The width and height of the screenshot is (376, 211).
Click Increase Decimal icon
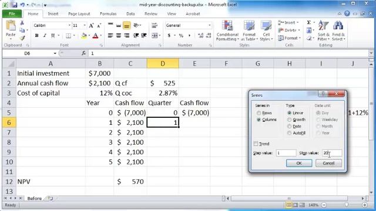pyautogui.click(x=200, y=36)
